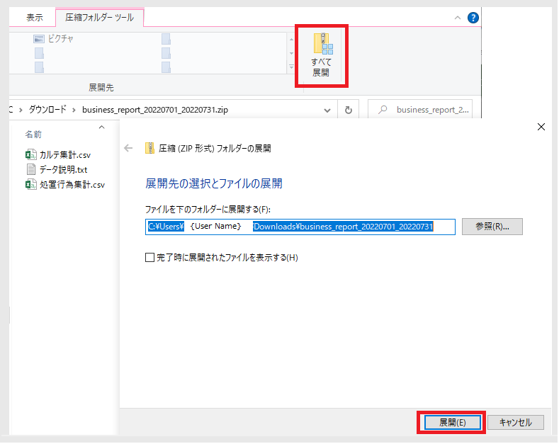Open the address bar history dropdown
Viewport: 559px width, 444px height.
coord(327,110)
